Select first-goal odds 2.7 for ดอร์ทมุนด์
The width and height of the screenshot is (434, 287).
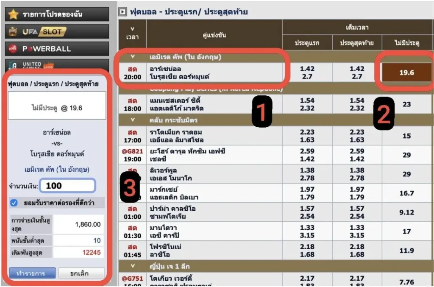click(307, 77)
